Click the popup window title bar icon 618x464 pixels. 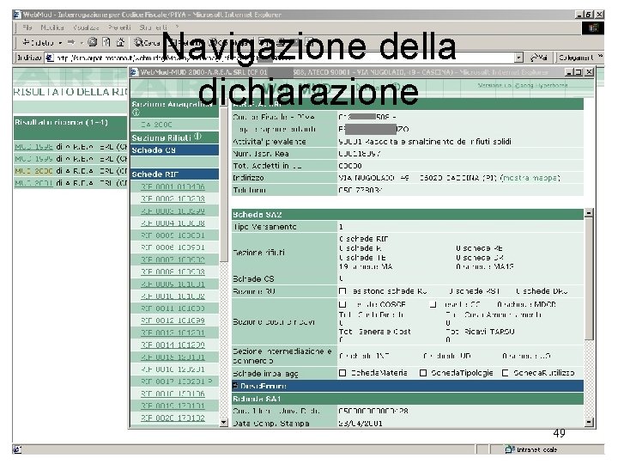pyautogui.click(x=134, y=72)
